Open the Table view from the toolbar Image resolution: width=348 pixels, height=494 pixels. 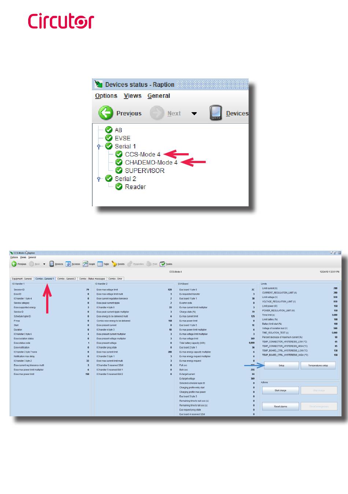tap(103, 264)
